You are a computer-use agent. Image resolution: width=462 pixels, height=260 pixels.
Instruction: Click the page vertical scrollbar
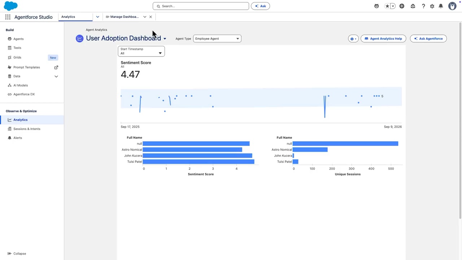coord(460,121)
